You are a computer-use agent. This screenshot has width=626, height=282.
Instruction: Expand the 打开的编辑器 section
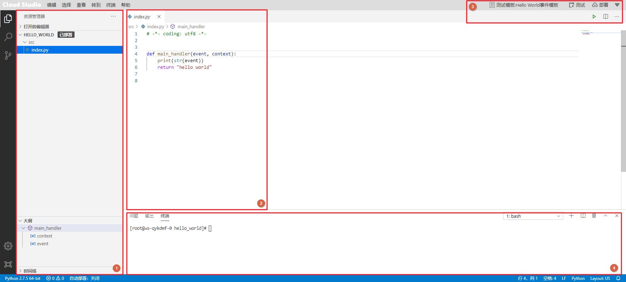(x=70, y=26)
